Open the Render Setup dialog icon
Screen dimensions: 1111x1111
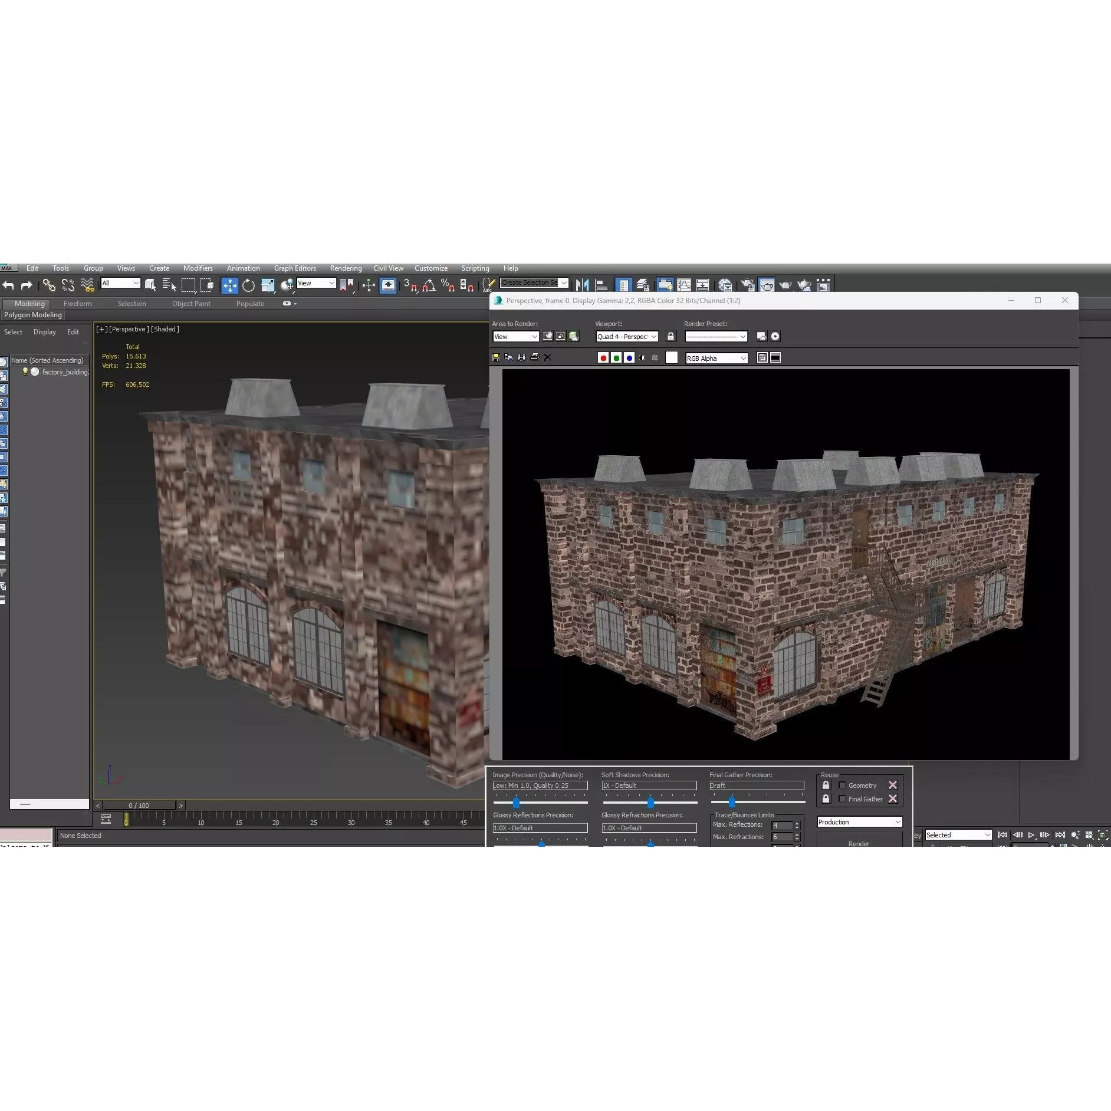pyautogui.click(x=767, y=285)
